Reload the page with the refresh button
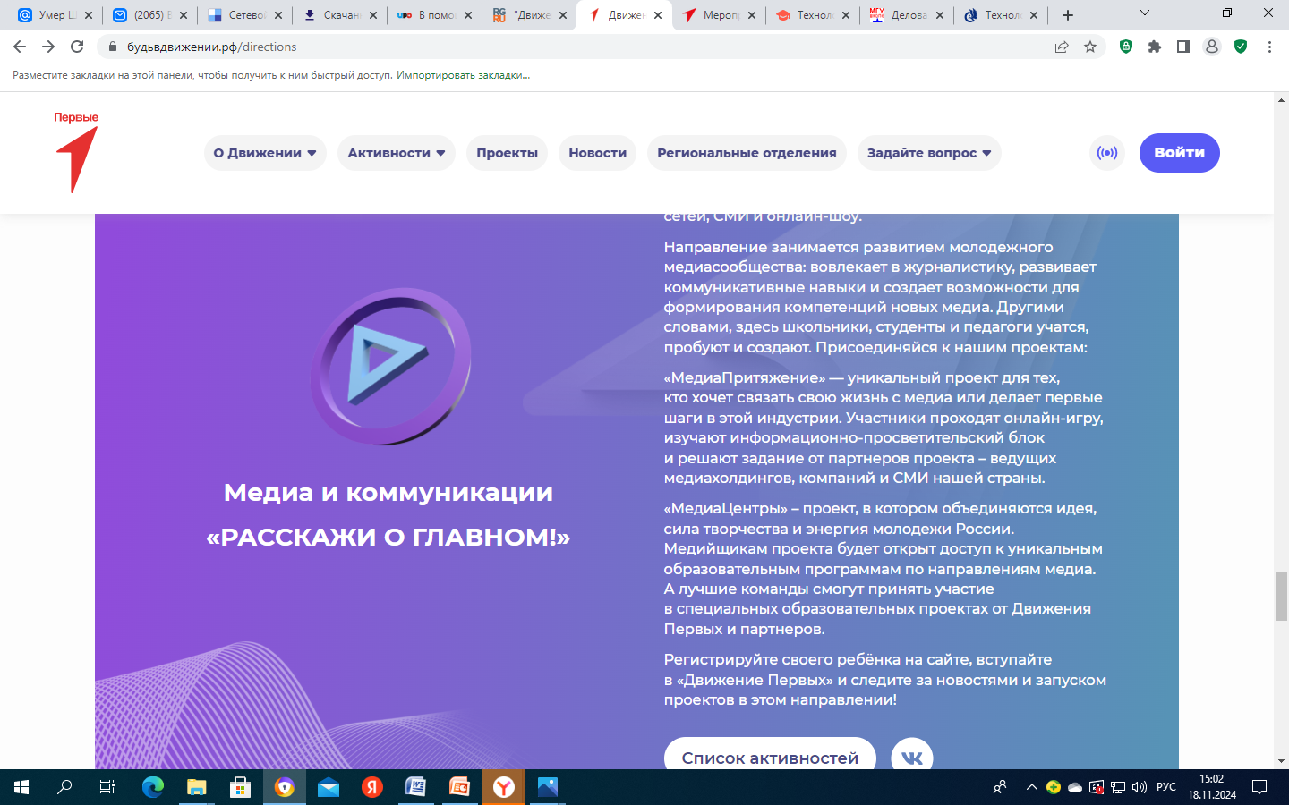 point(77,47)
